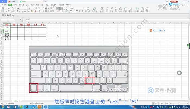This screenshot has width=190, height=109.
Task: Align cell content to the bottom
Action: tap(48, 8)
